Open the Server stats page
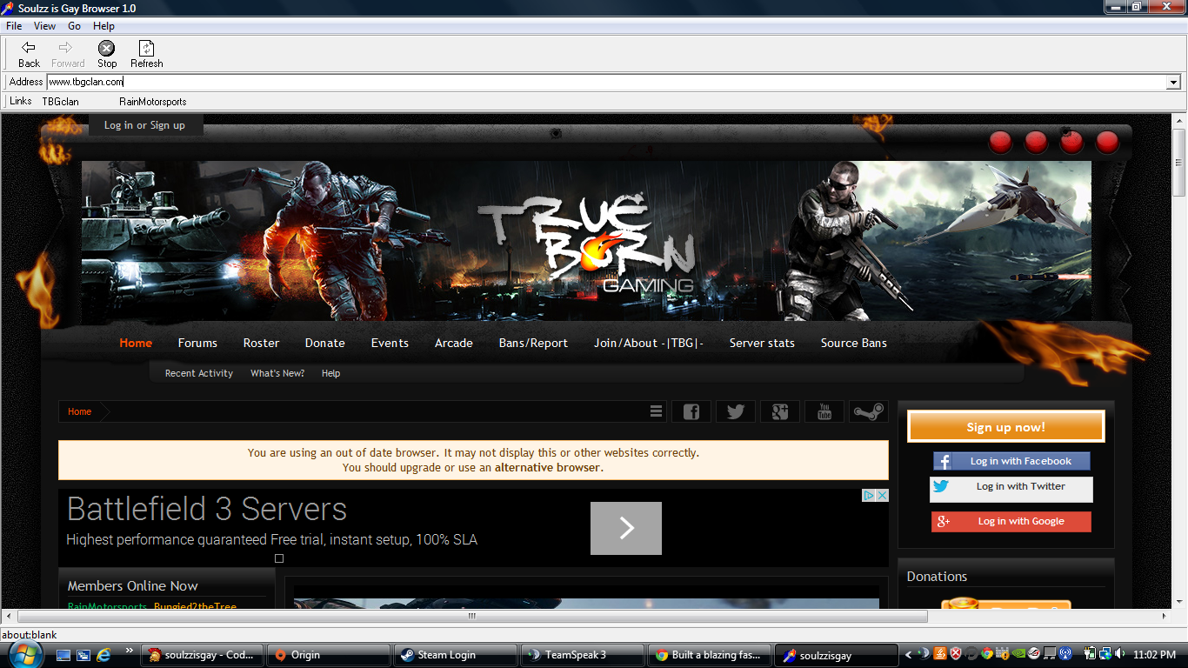The width and height of the screenshot is (1188, 668). tap(762, 343)
